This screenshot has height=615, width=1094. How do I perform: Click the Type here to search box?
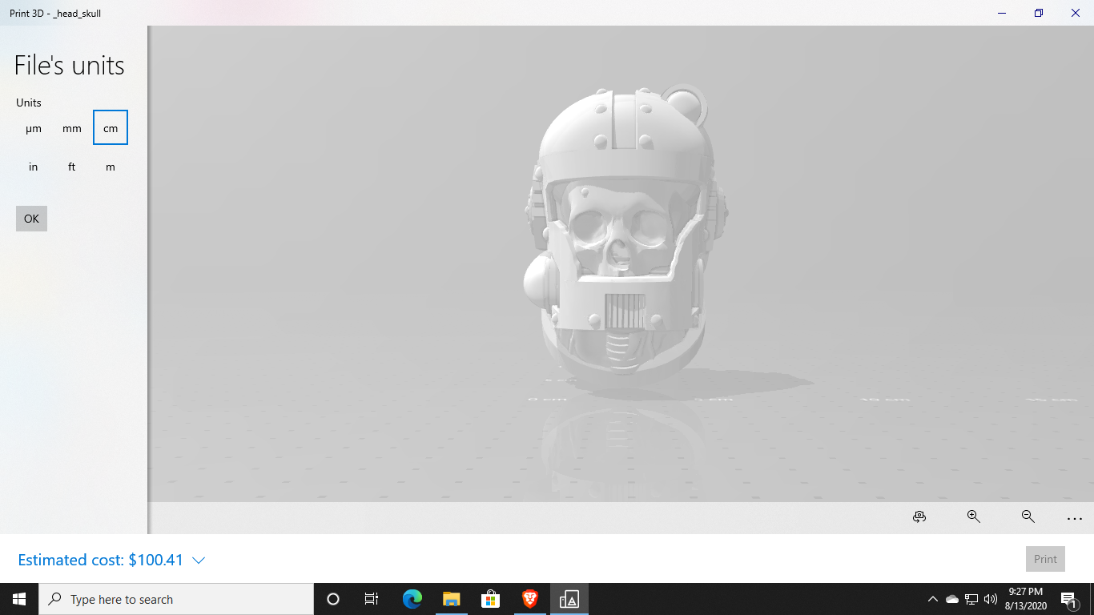[x=176, y=599]
